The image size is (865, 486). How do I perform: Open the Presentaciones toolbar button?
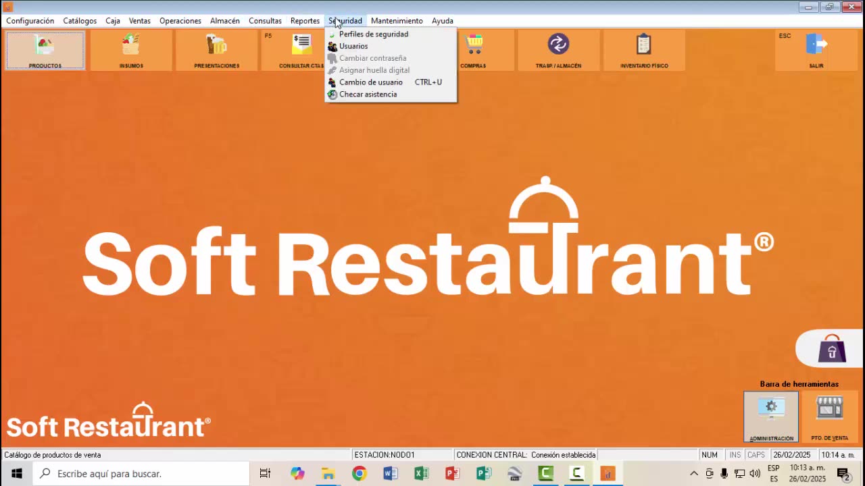coord(216,51)
